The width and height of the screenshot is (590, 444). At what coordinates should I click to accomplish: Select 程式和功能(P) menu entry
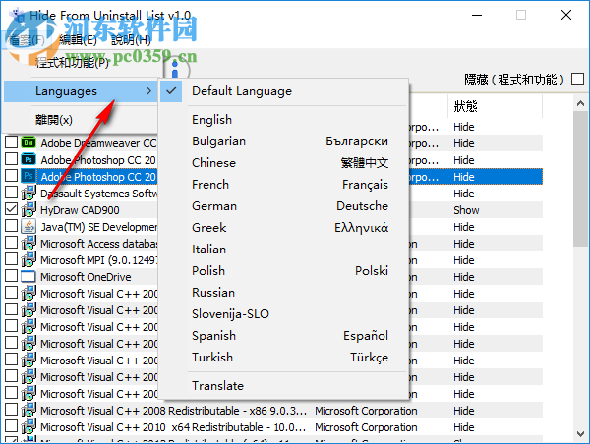(x=72, y=63)
